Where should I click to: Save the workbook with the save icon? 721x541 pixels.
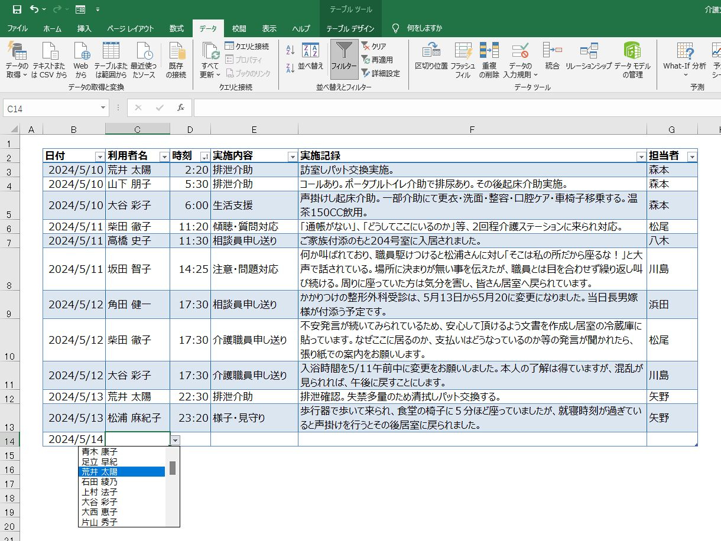click(17, 9)
